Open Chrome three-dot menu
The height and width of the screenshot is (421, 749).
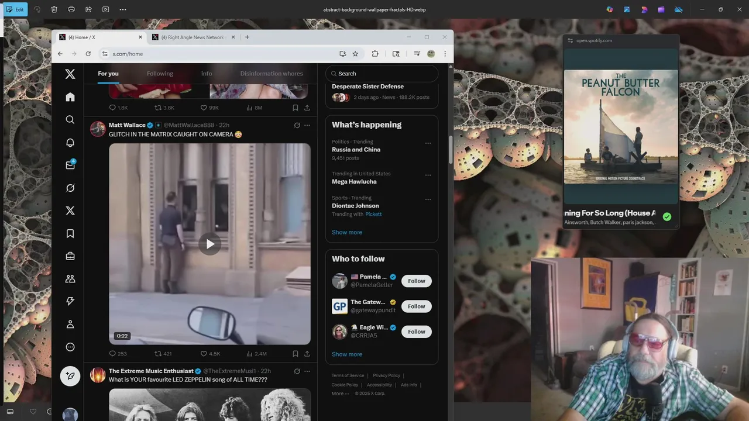445,54
